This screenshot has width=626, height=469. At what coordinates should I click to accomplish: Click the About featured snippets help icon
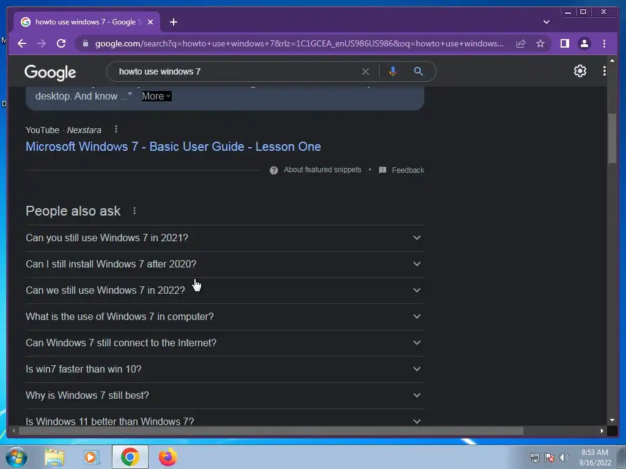coord(273,170)
